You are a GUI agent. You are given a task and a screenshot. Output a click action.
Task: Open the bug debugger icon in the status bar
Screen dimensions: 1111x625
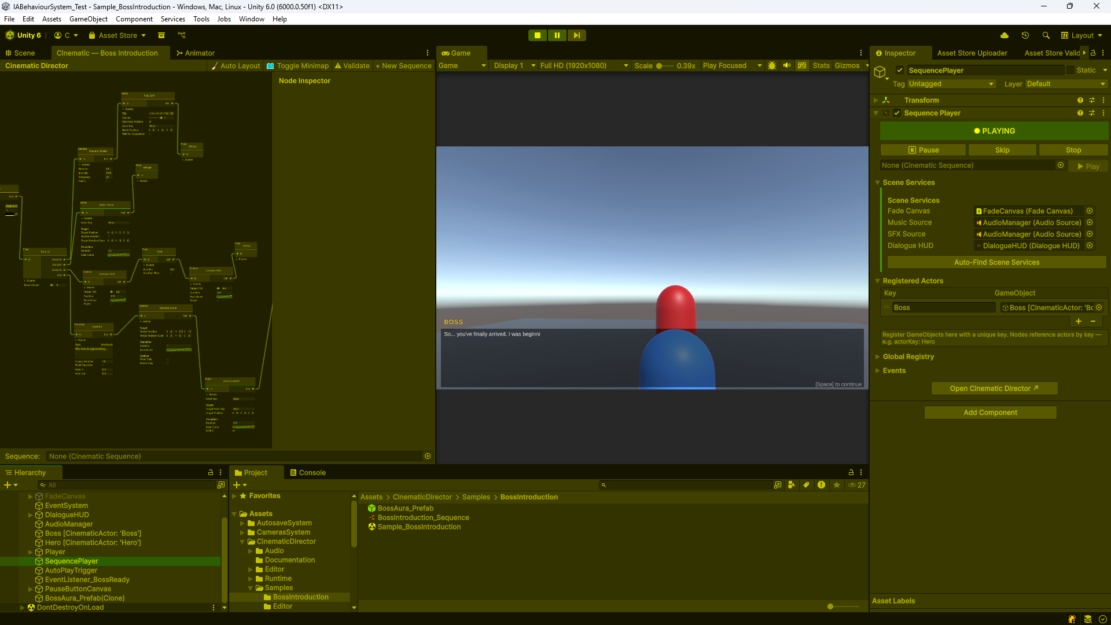[x=1072, y=619]
